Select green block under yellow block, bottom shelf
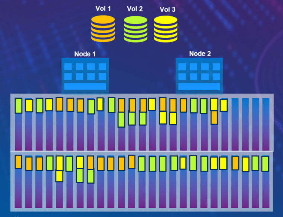The width and height of the screenshot is (283, 217). coord(80,175)
